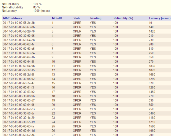This screenshot has height=136, width=171.
Task: Click the latency value 3460
Action: click(x=152, y=113)
